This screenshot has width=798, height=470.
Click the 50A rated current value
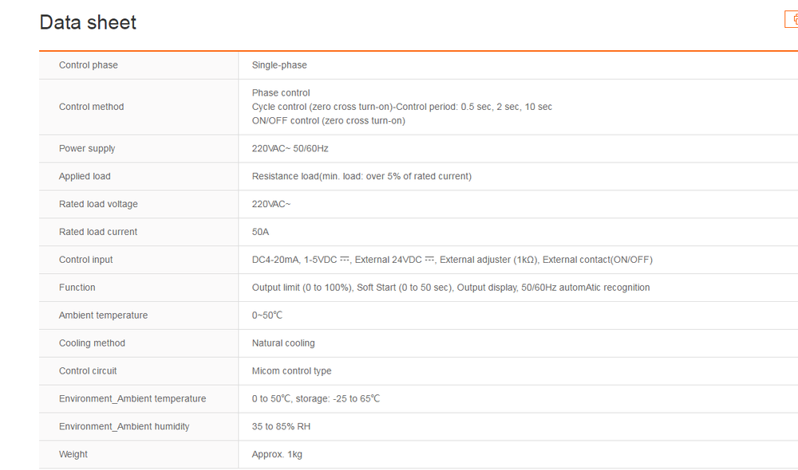tap(261, 232)
